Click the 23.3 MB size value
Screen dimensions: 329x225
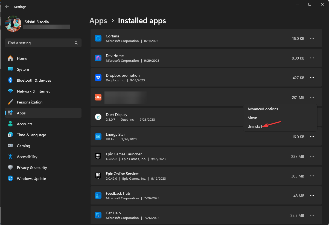(x=297, y=215)
